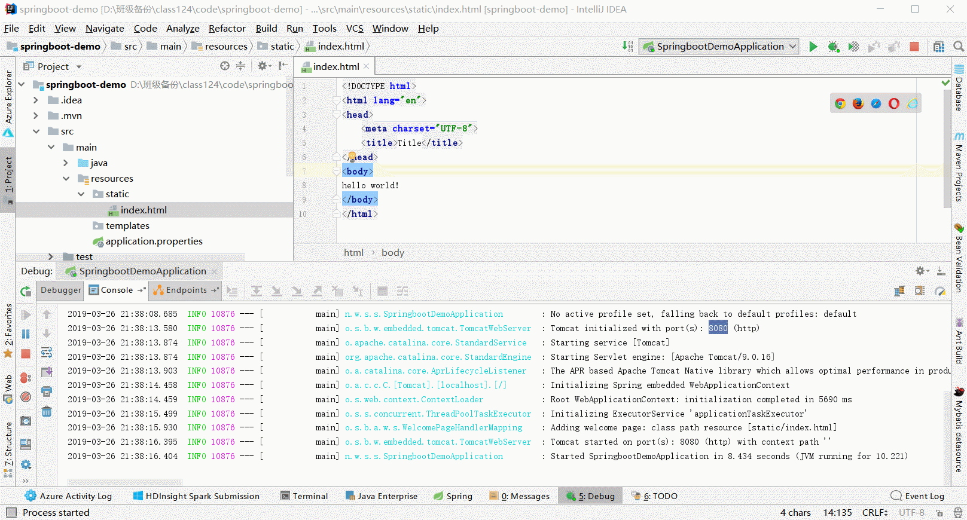967x520 pixels.
Task: Collapse the resources folder
Action: [66, 178]
